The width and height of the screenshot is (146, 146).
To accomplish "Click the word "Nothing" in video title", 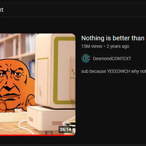I will pos(93,38).
